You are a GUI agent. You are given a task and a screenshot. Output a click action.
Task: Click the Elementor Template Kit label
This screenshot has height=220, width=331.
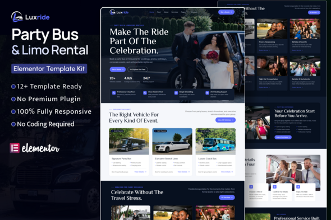[x=49, y=69]
